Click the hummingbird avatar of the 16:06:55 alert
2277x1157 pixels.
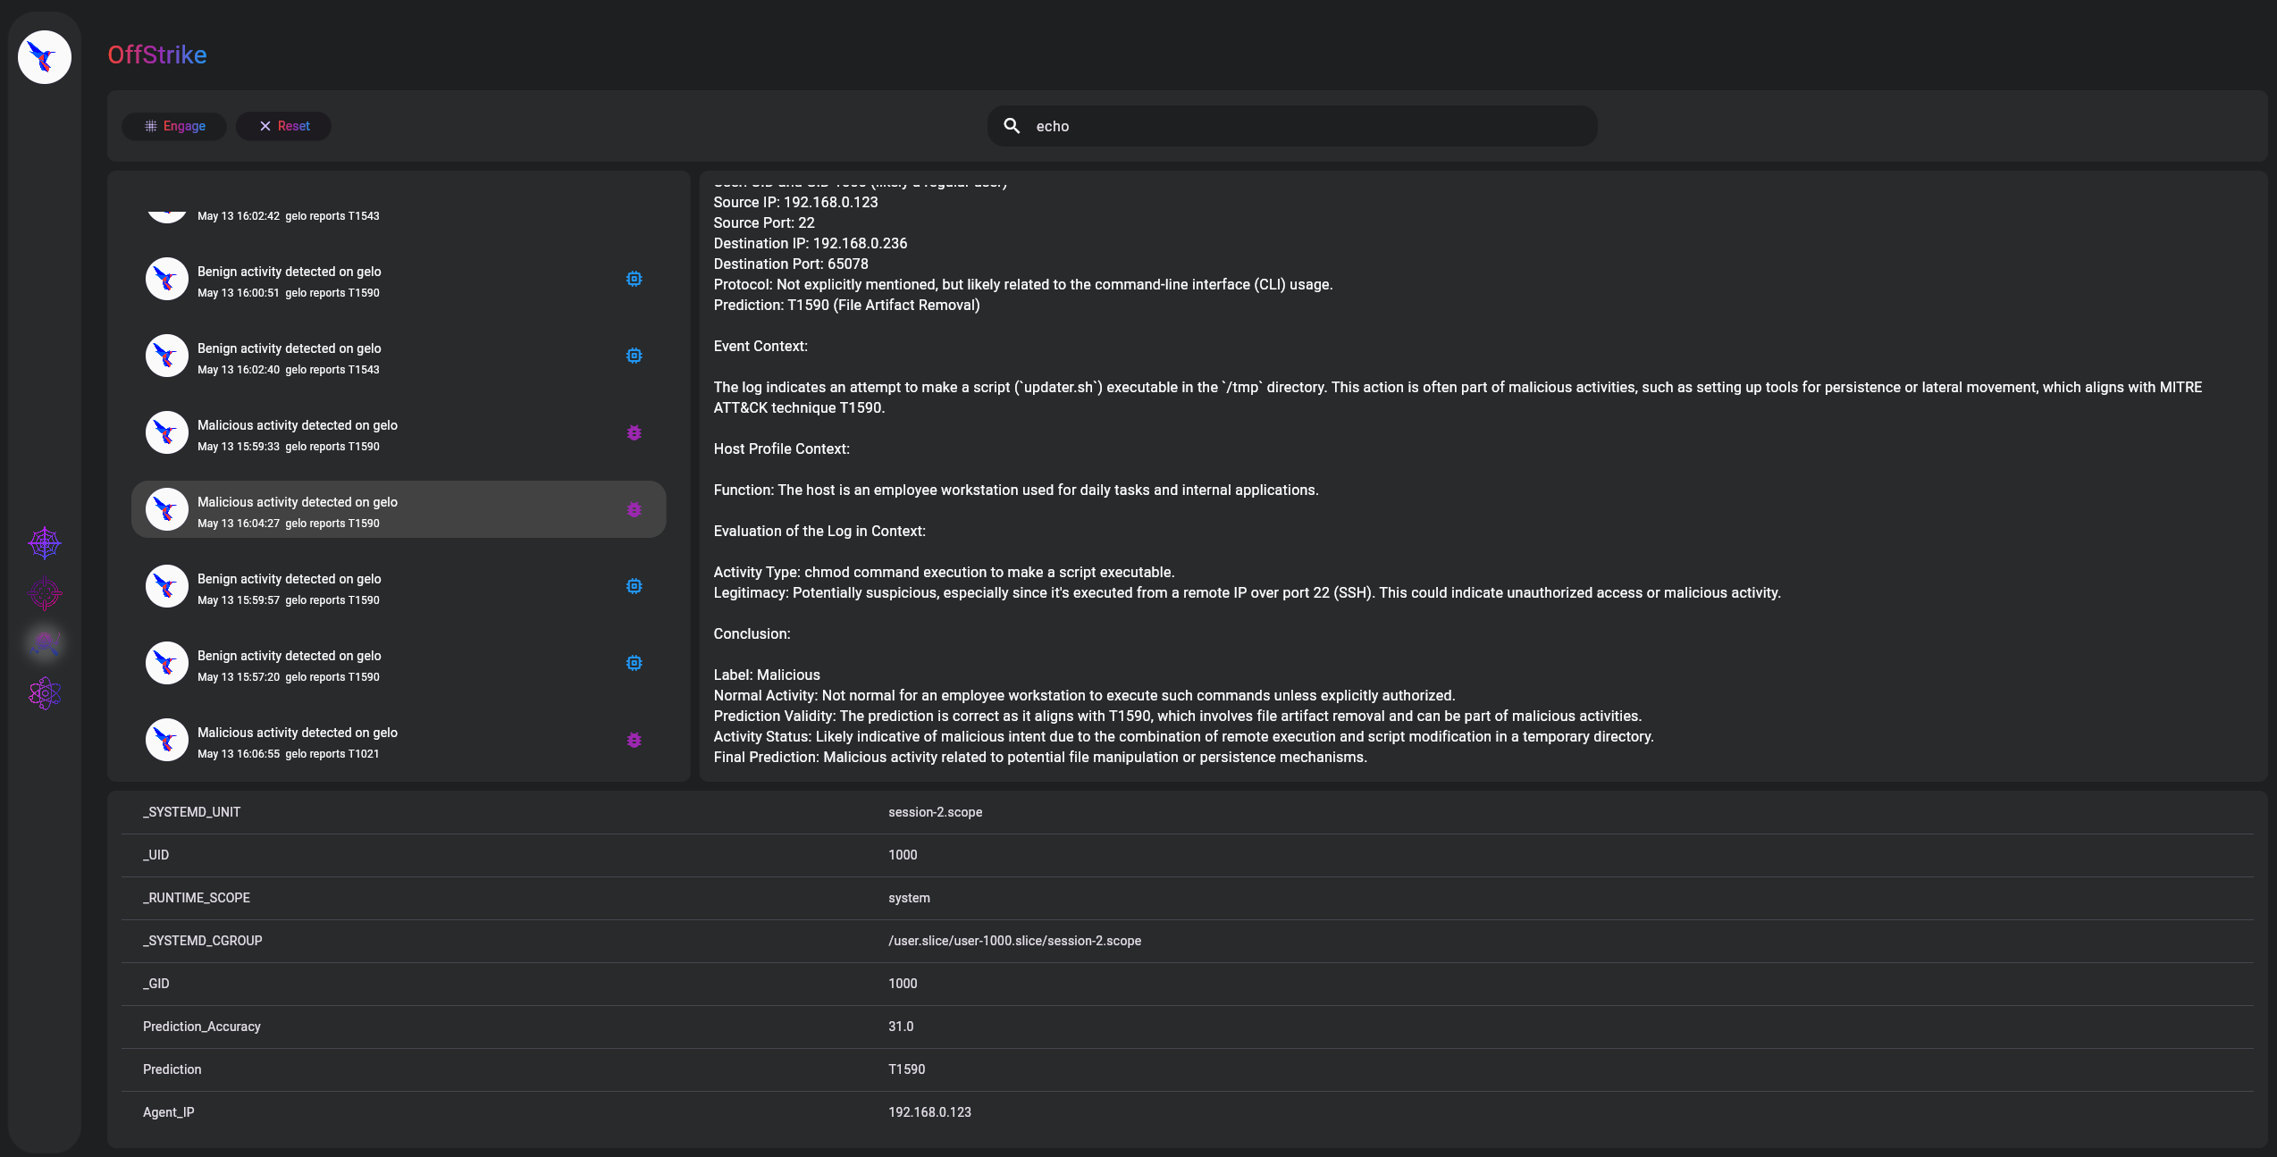click(x=166, y=740)
